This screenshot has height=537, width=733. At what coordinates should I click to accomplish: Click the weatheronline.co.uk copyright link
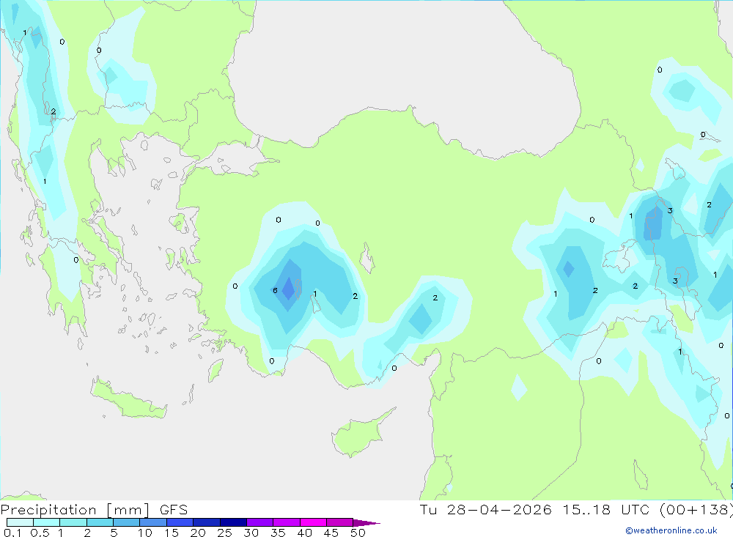coord(671,530)
